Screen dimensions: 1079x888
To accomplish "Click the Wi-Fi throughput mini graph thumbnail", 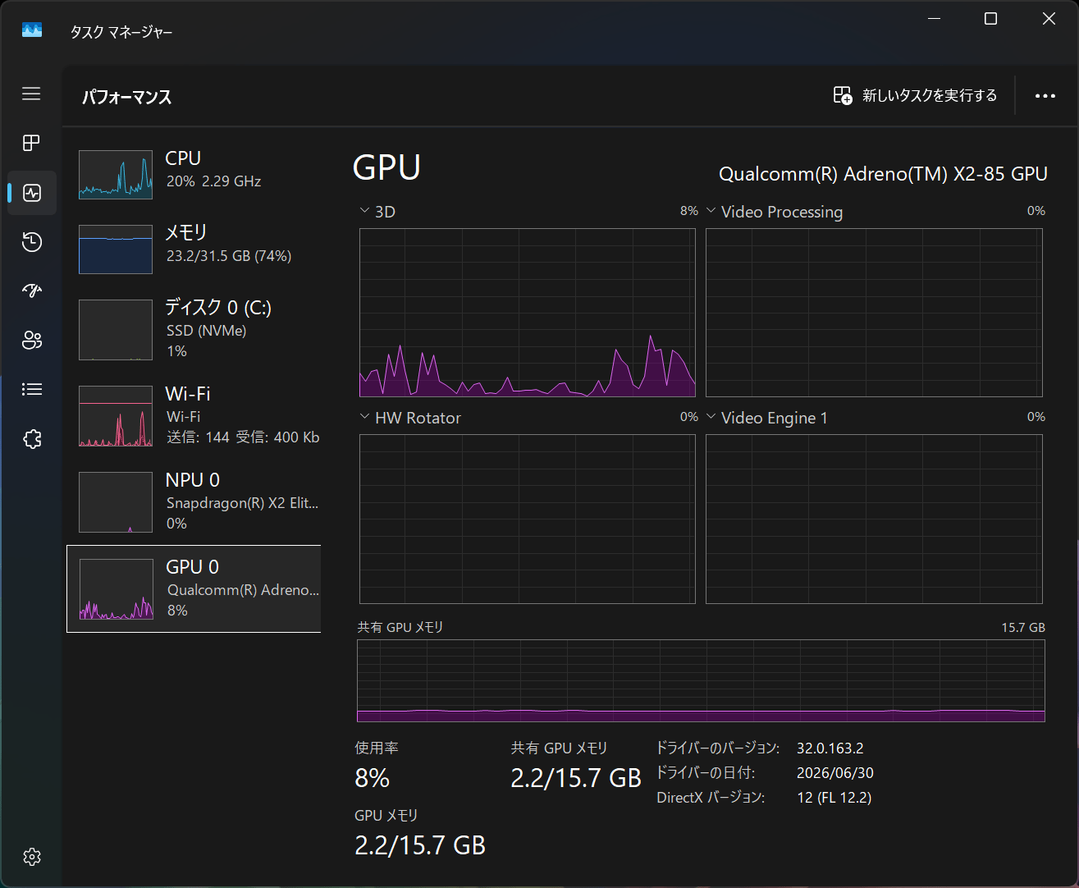I will [x=116, y=416].
